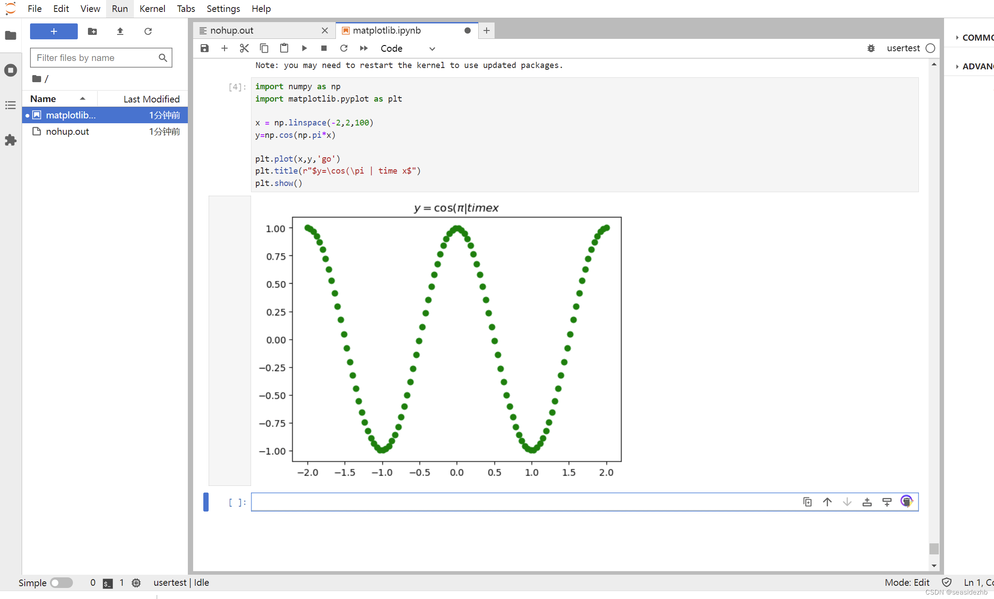Click the move cell up icon
The height and width of the screenshot is (599, 994).
point(827,502)
